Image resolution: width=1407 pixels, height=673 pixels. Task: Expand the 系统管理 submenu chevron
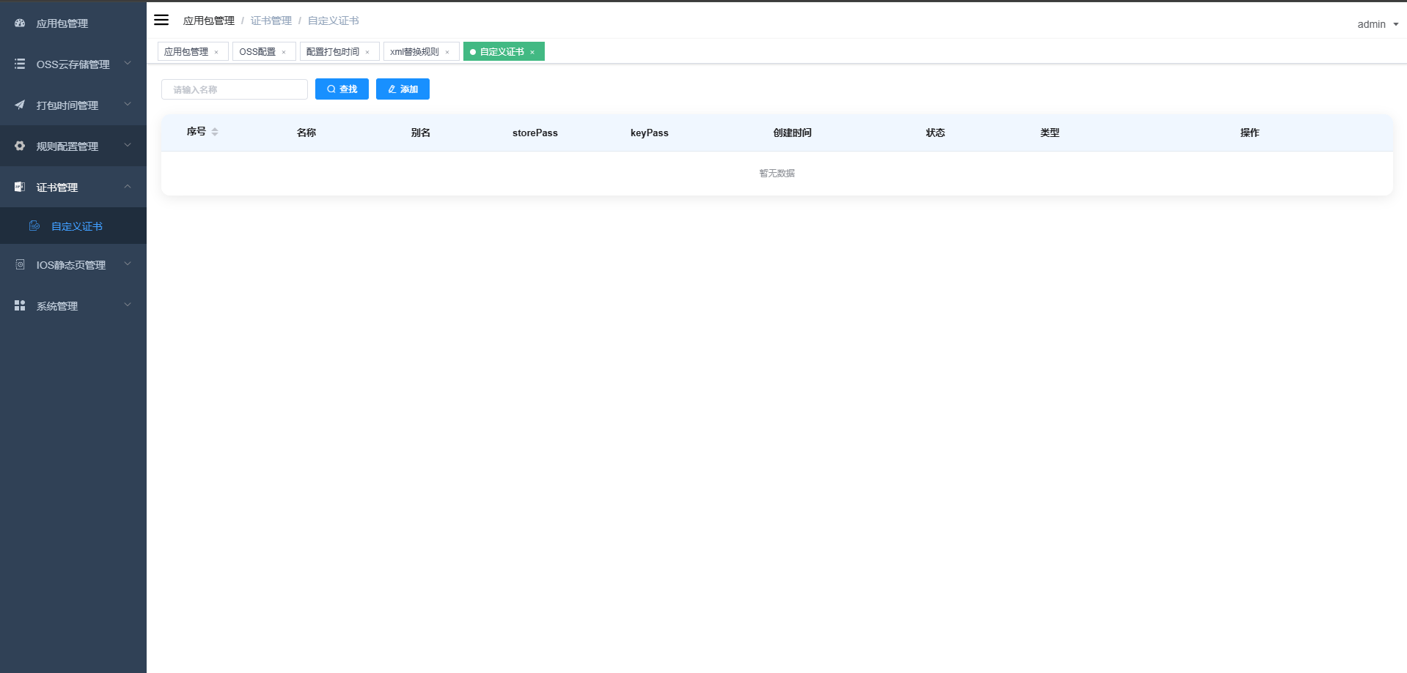pyautogui.click(x=128, y=305)
